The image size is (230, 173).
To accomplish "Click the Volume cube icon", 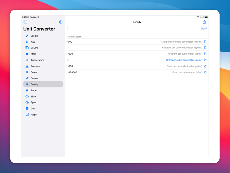I will pos(27,48).
